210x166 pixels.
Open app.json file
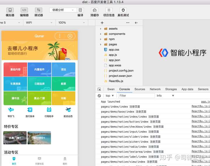[114, 60]
